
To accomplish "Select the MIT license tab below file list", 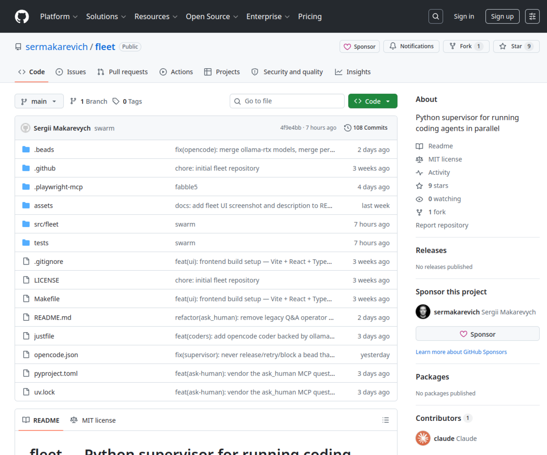I will [93, 420].
